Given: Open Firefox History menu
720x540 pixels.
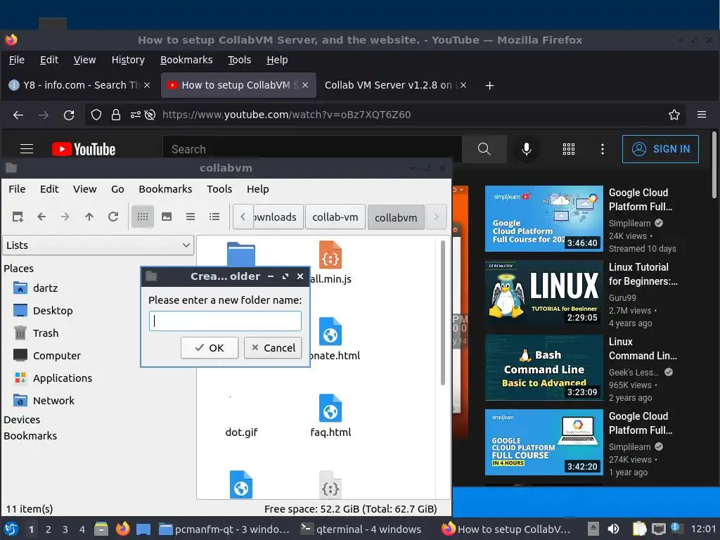Looking at the screenshot, I should 128,60.
